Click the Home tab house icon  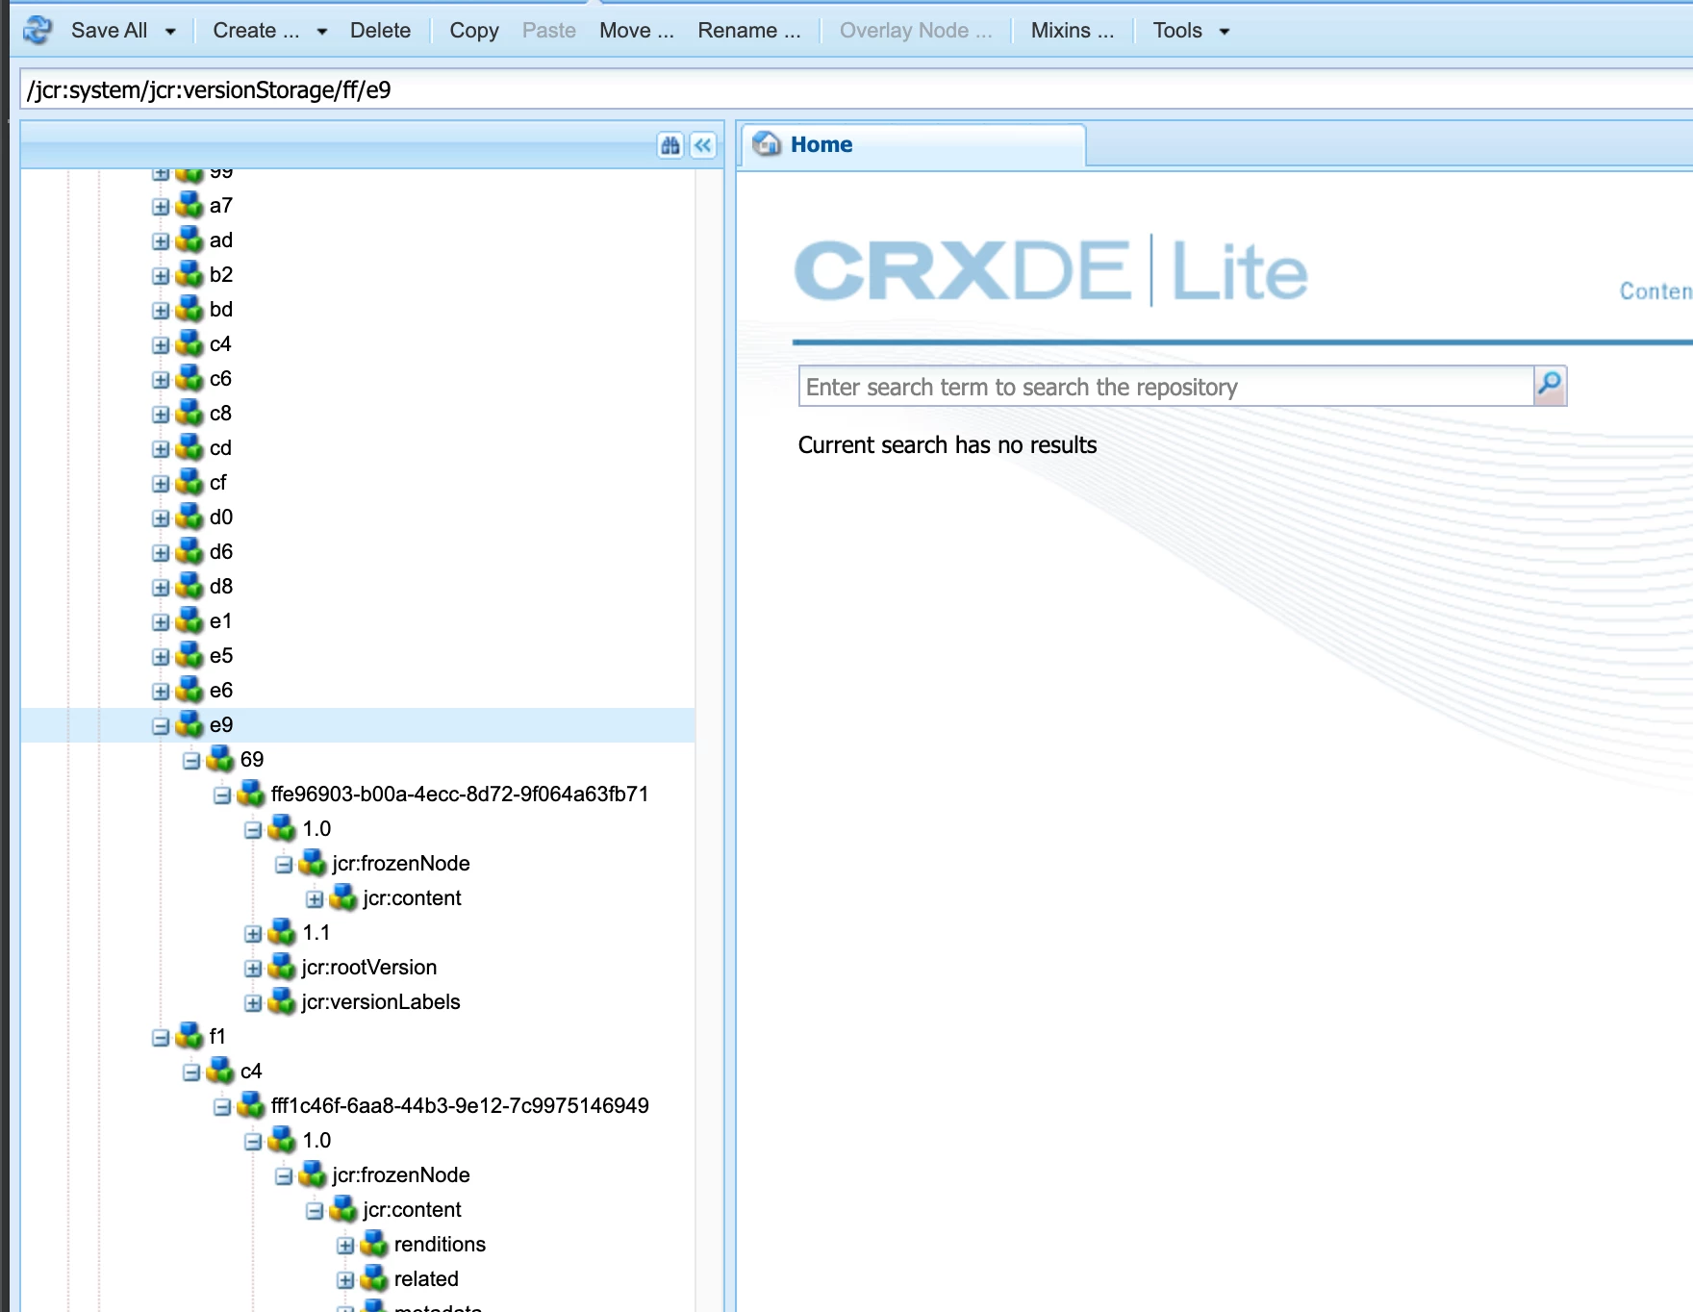click(767, 144)
